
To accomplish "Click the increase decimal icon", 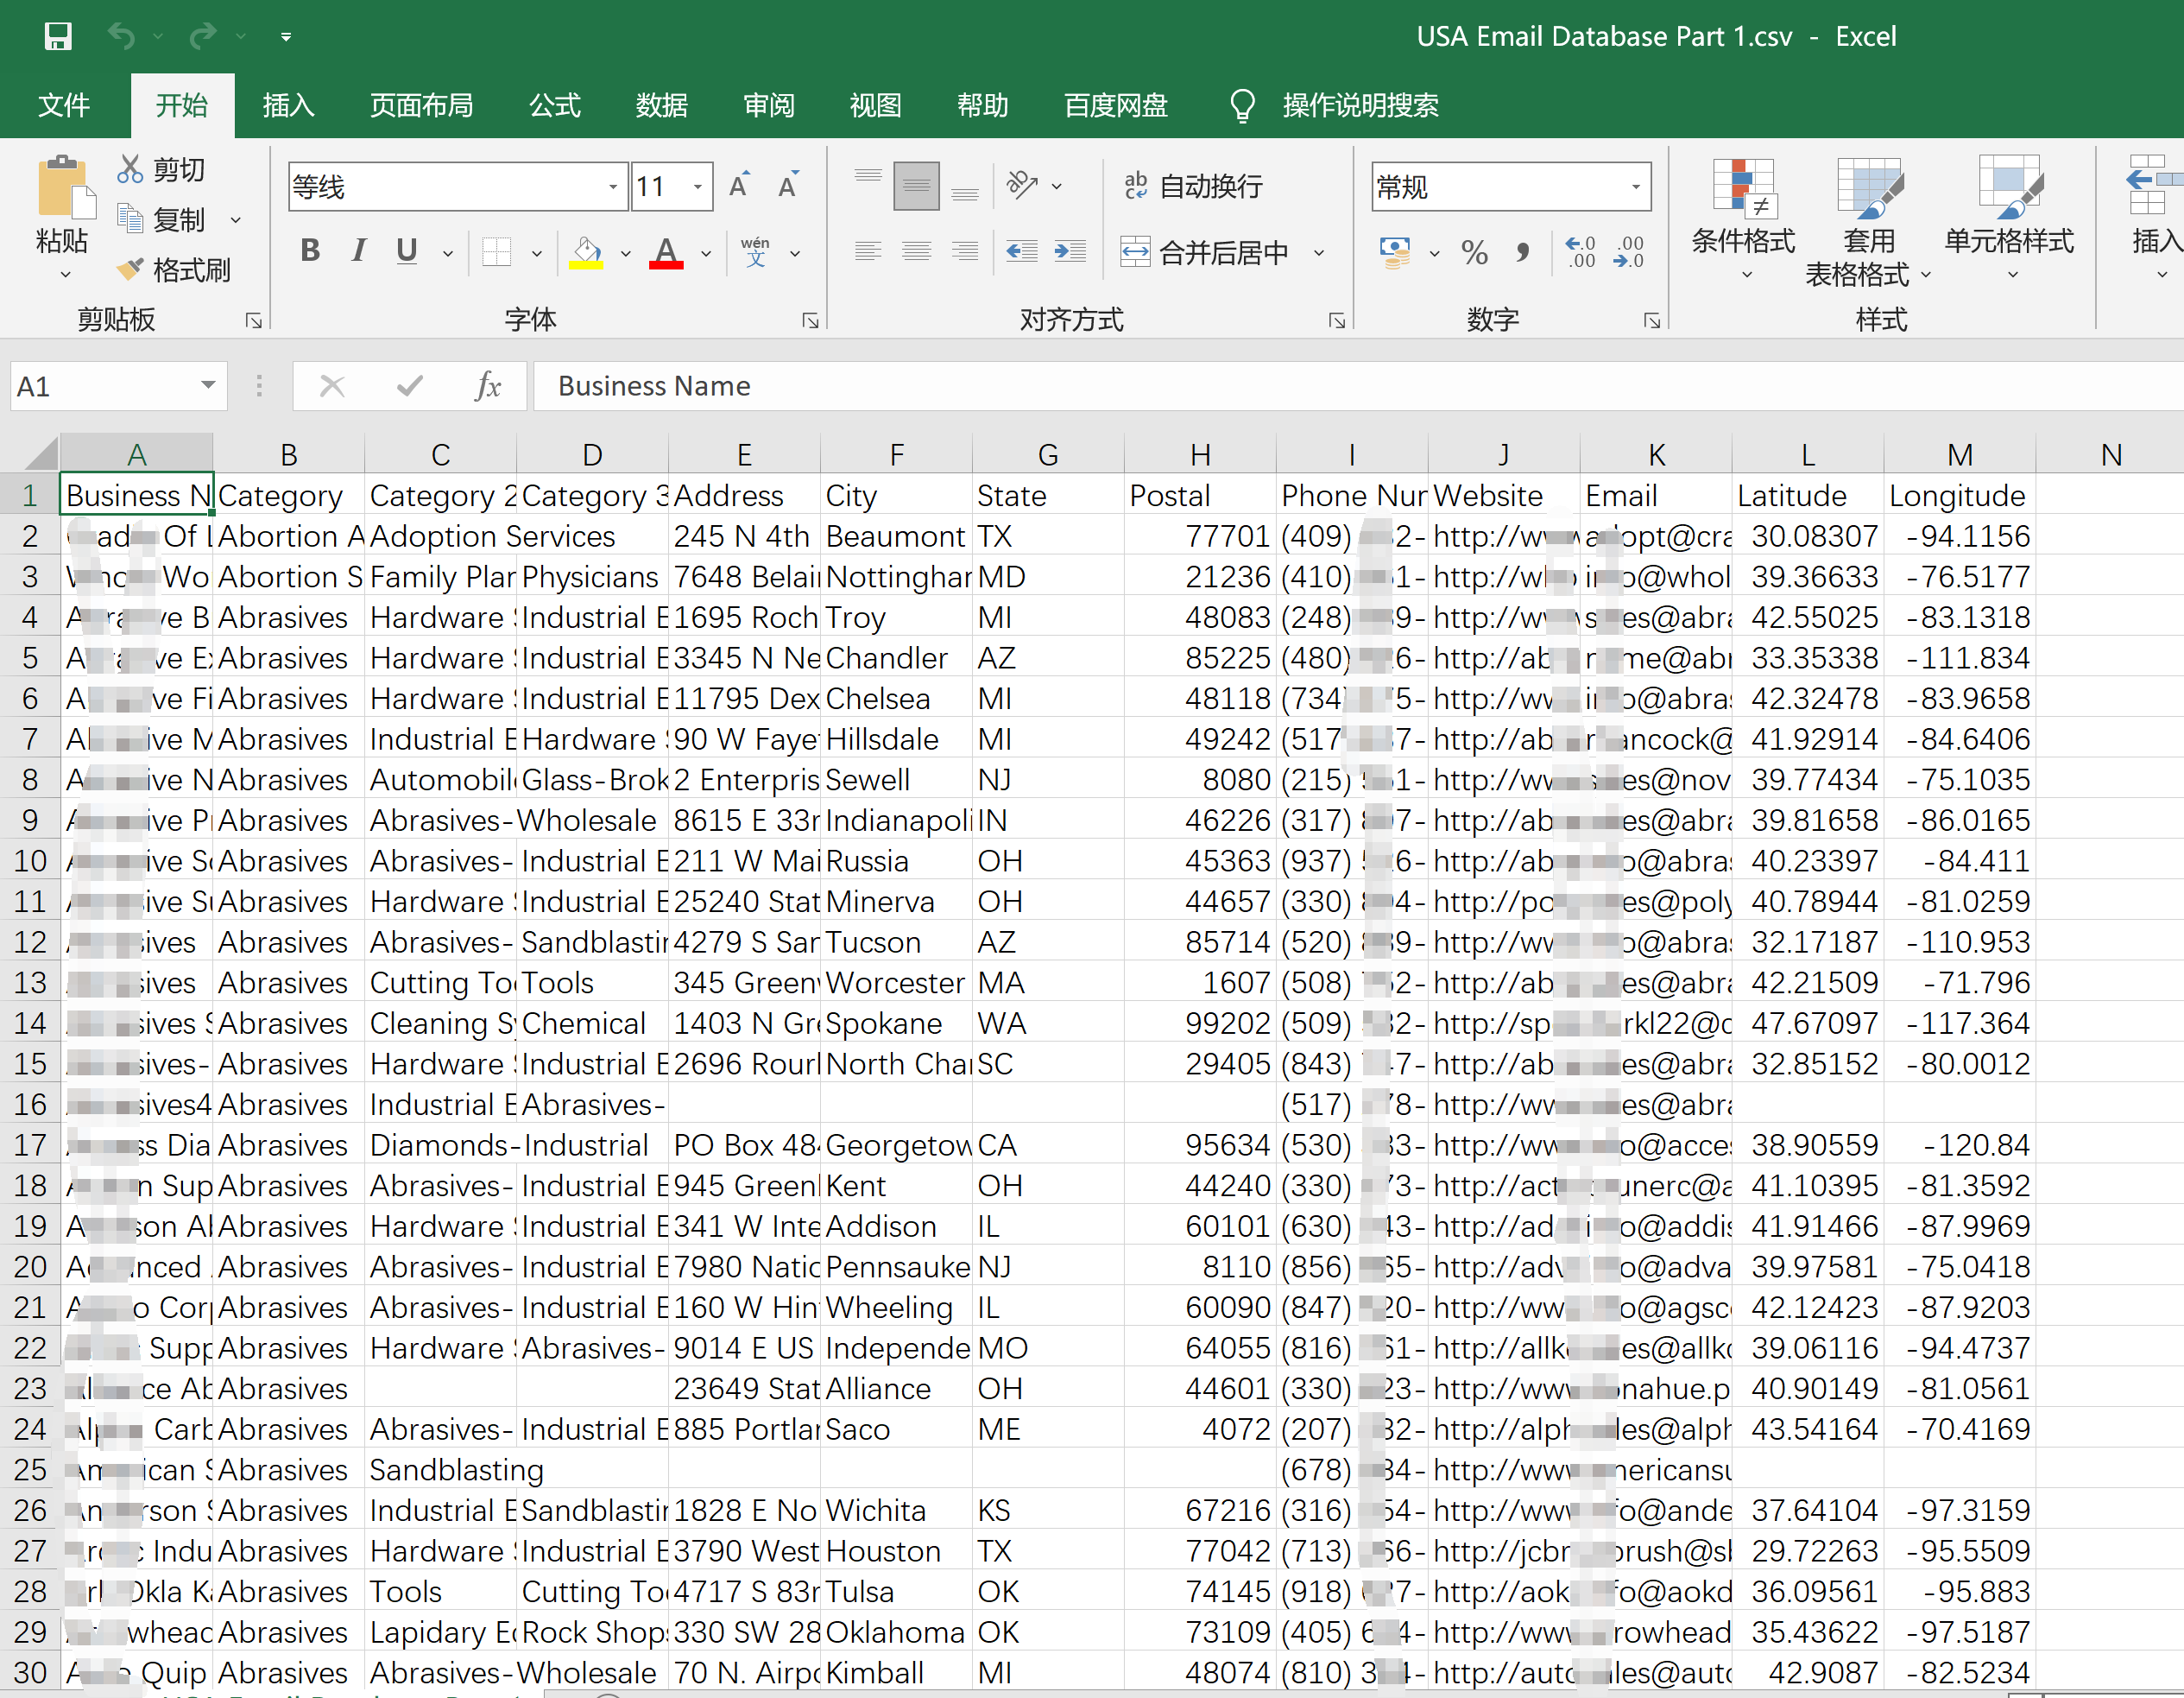I will coord(1580,252).
